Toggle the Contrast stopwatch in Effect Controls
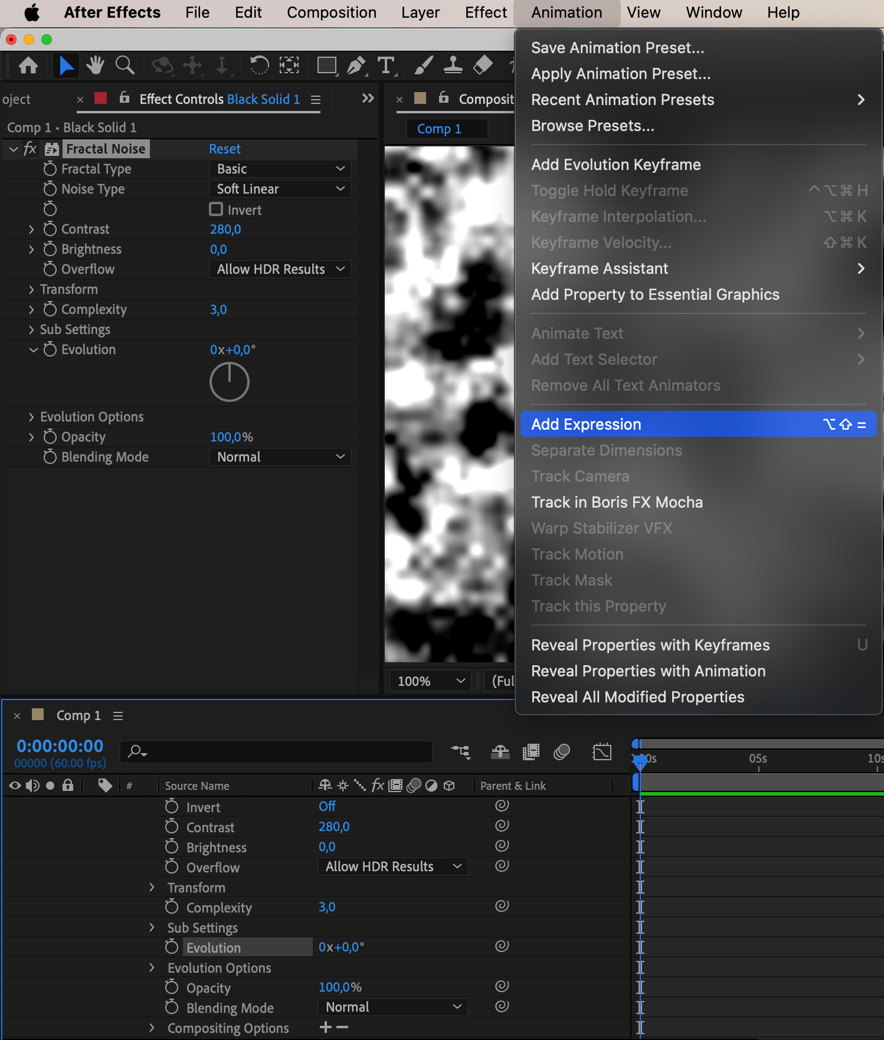The image size is (884, 1040). point(50,229)
